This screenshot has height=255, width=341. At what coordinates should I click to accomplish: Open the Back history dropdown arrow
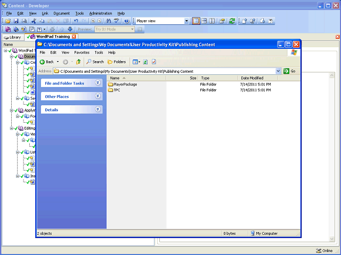(x=58, y=62)
